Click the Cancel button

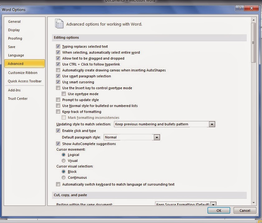point(245,210)
